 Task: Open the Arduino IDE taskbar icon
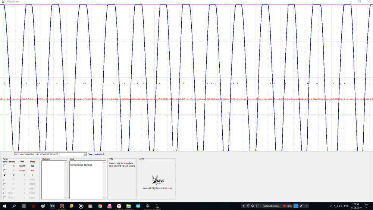(x=138, y=206)
